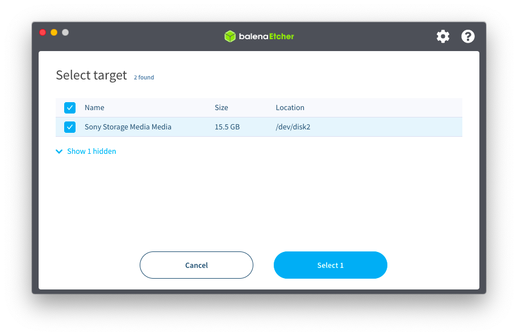Cancel the target selection
Image resolution: width=518 pixels, height=336 pixels.
click(x=196, y=265)
